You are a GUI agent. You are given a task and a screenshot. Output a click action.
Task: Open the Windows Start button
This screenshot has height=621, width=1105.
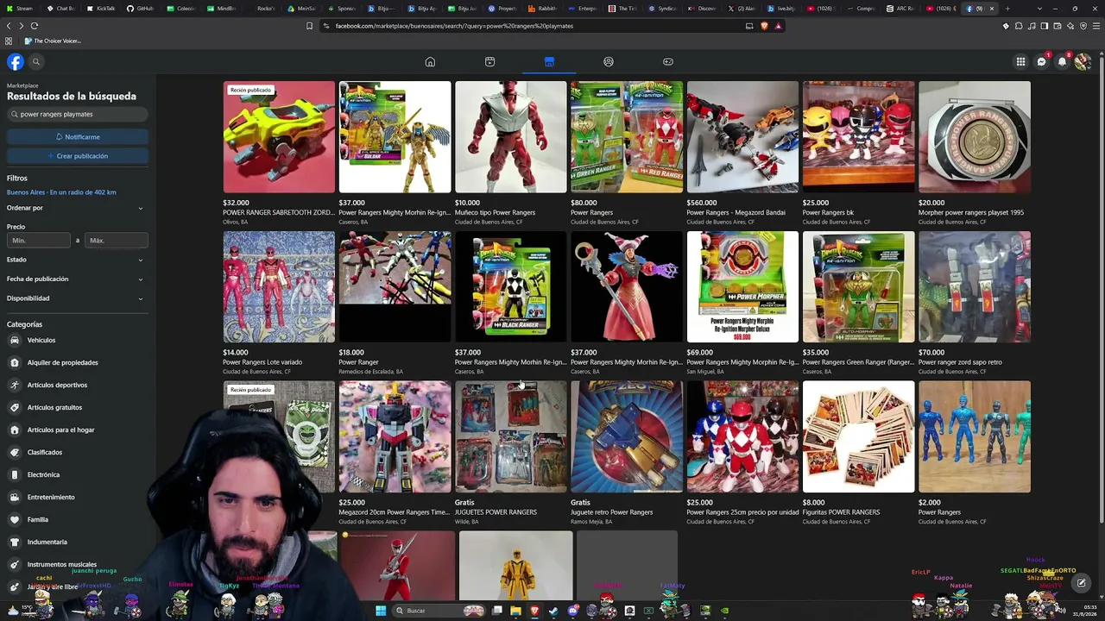(381, 611)
